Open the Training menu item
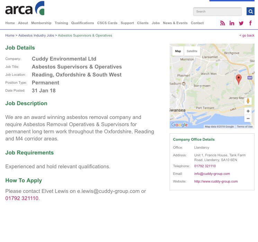Viewport: 258px width, 242px height. (61, 23)
